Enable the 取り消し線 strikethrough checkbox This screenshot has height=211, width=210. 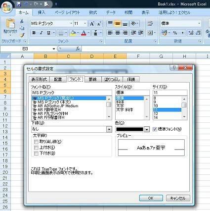coord(36,142)
